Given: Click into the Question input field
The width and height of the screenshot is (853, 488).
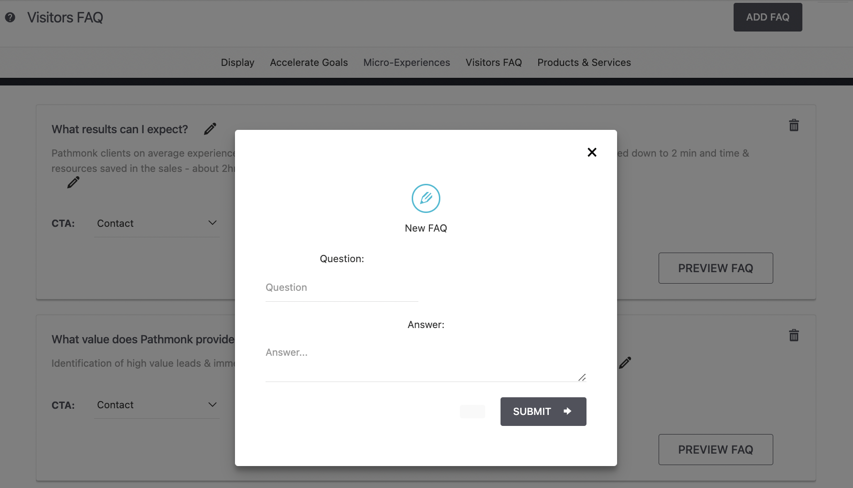Looking at the screenshot, I should (341, 287).
